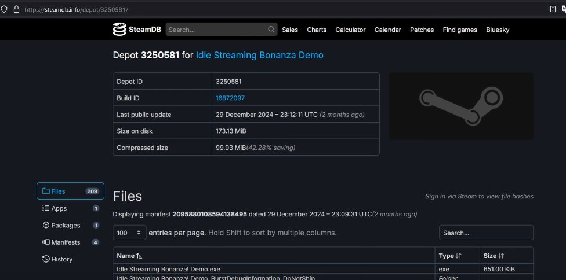Switch to the Manifests tab
The width and height of the screenshot is (566, 280).
[x=70, y=242]
